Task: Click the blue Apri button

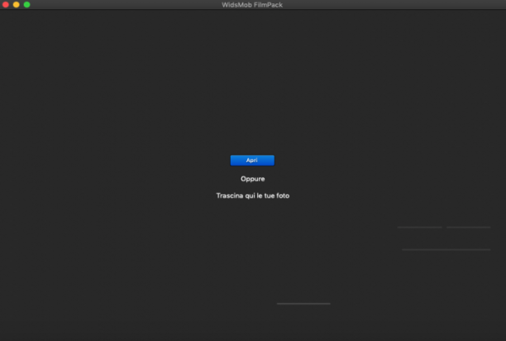Action: [x=252, y=161]
